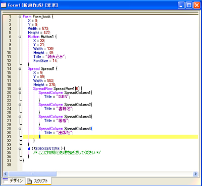
Task: Click the line 'Title = "書籍名";'
Action: tap(59, 109)
